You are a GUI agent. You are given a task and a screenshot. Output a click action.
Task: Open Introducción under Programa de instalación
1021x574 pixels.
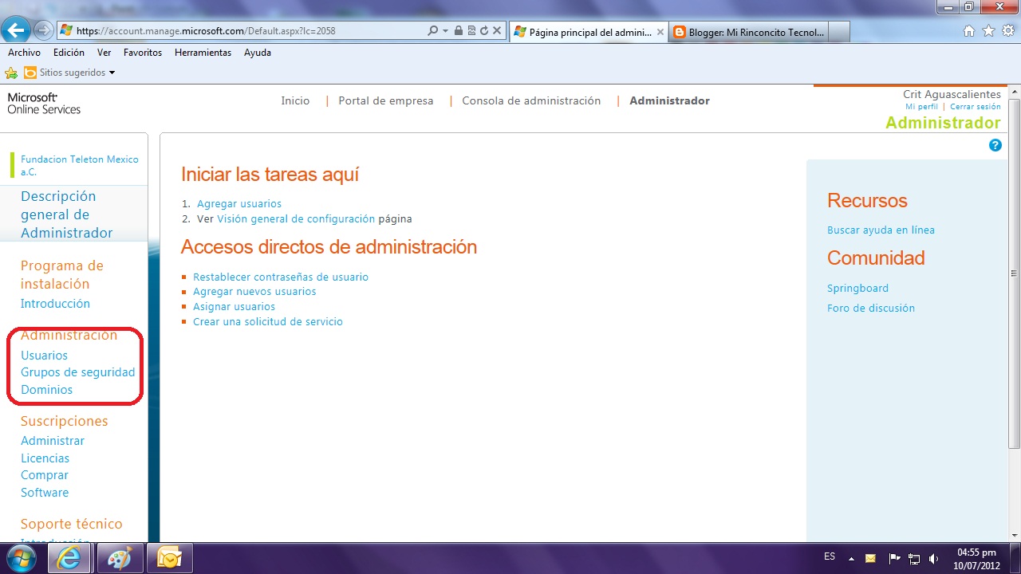click(55, 304)
